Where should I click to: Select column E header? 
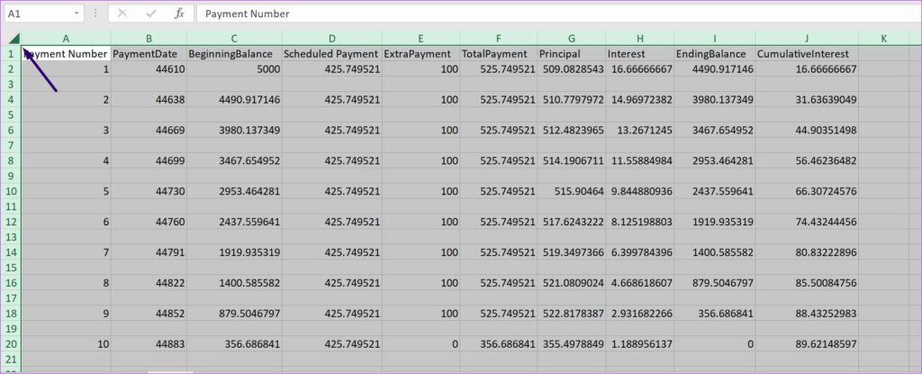420,39
